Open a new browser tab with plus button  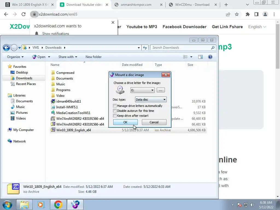point(226,5)
